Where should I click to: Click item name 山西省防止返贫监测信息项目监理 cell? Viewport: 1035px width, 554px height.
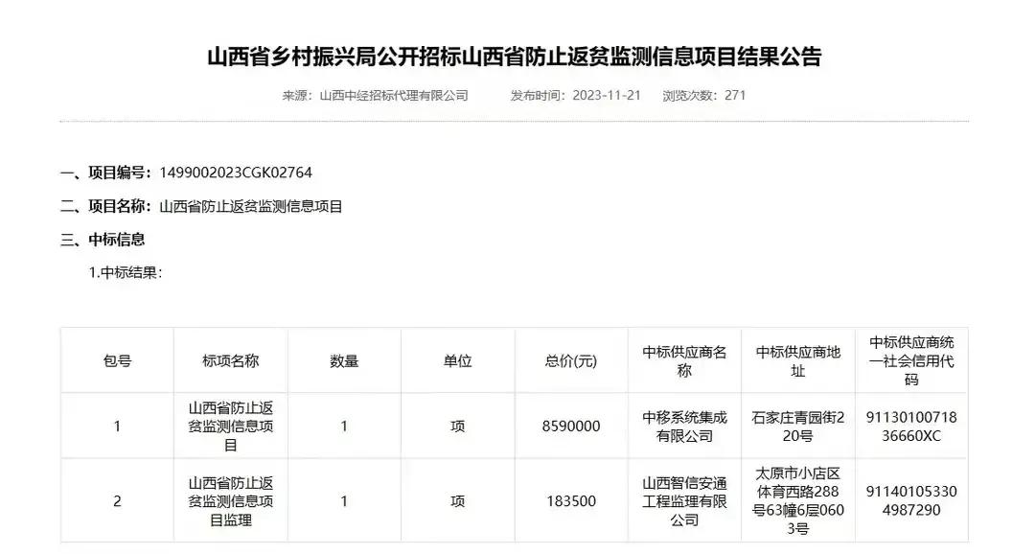(x=230, y=501)
